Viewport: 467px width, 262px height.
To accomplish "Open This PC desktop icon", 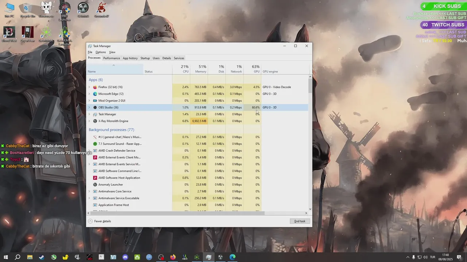I will pyautogui.click(x=9, y=10).
